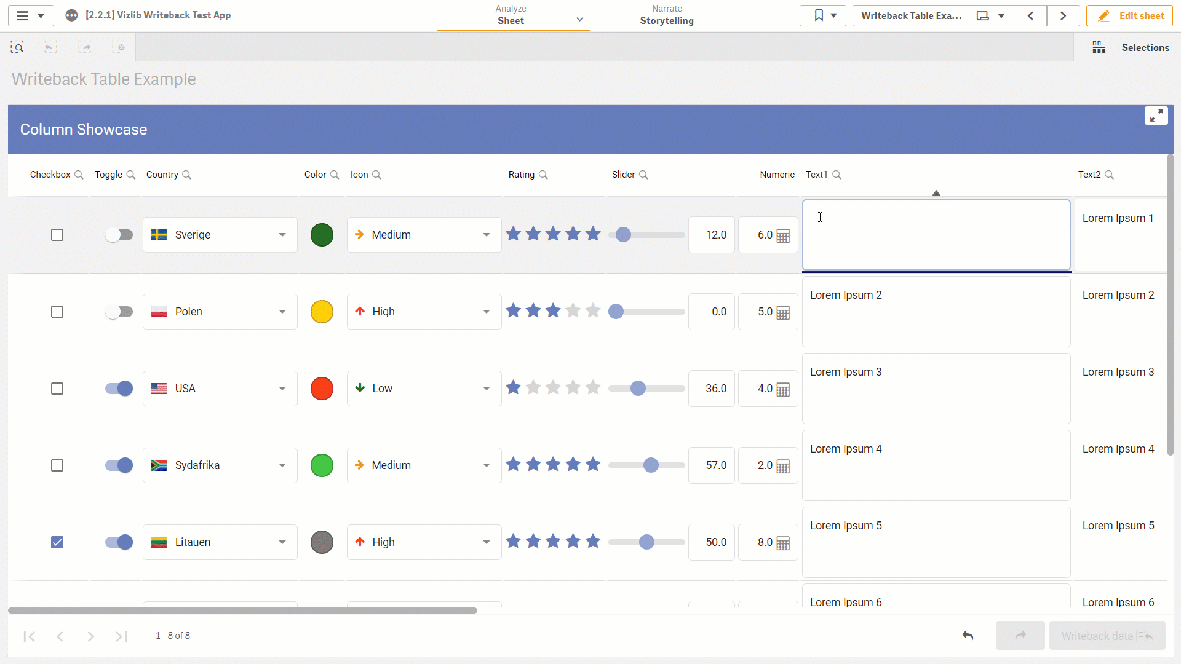Switch to the Narrate Storytelling tab
The image size is (1181, 664).
point(667,15)
